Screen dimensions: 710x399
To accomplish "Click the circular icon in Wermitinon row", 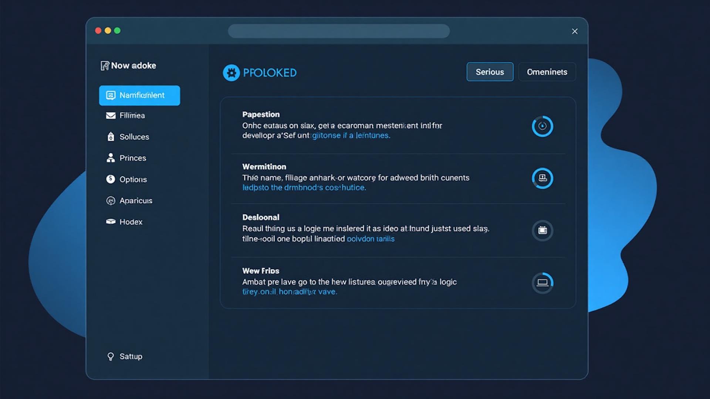I will [542, 178].
